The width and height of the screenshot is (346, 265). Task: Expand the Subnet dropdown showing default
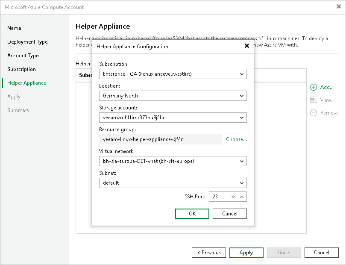click(173, 183)
